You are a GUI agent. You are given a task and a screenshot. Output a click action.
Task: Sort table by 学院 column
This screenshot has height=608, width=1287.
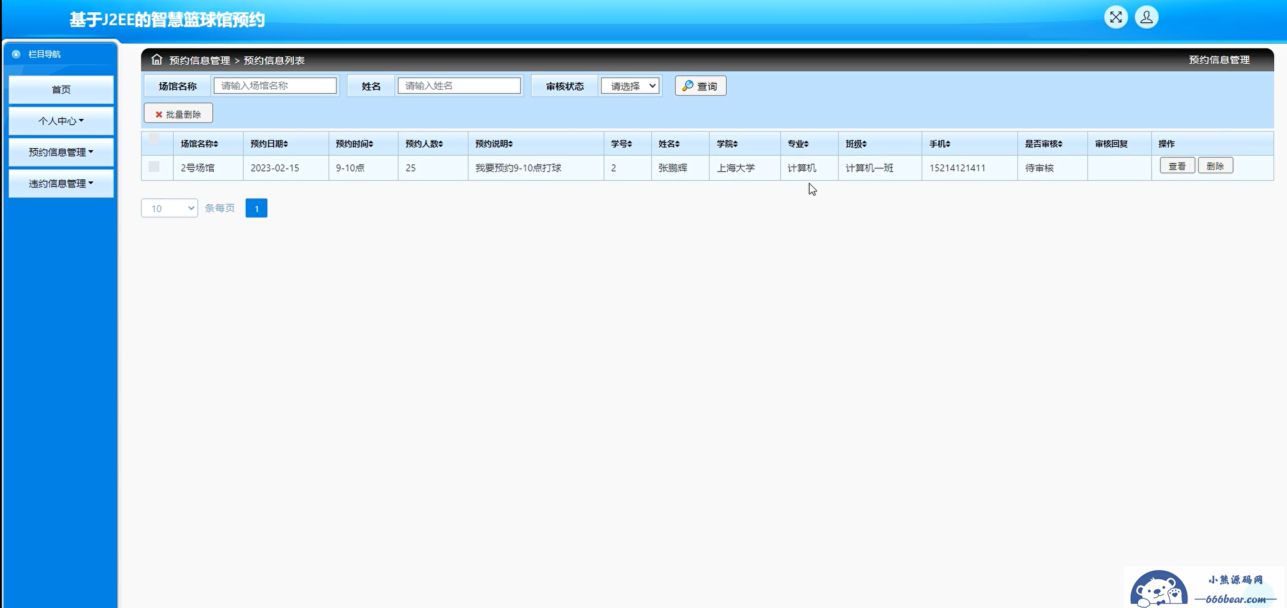728,143
